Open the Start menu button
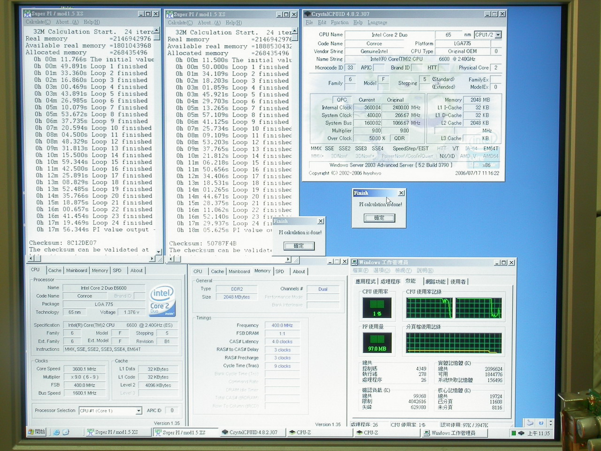Image resolution: width=601 pixels, height=451 pixels. point(37,432)
